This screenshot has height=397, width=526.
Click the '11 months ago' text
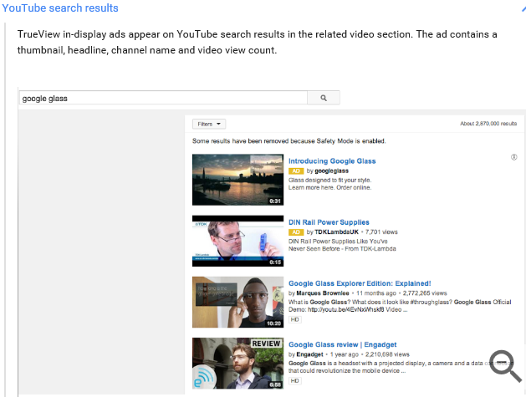(x=376, y=293)
